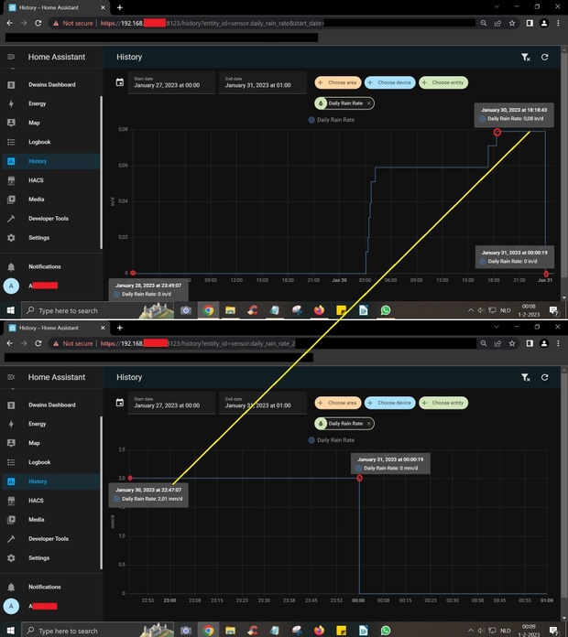Click Windows Start button on upper taskbar
This screenshot has width=568, height=637.
(11, 310)
